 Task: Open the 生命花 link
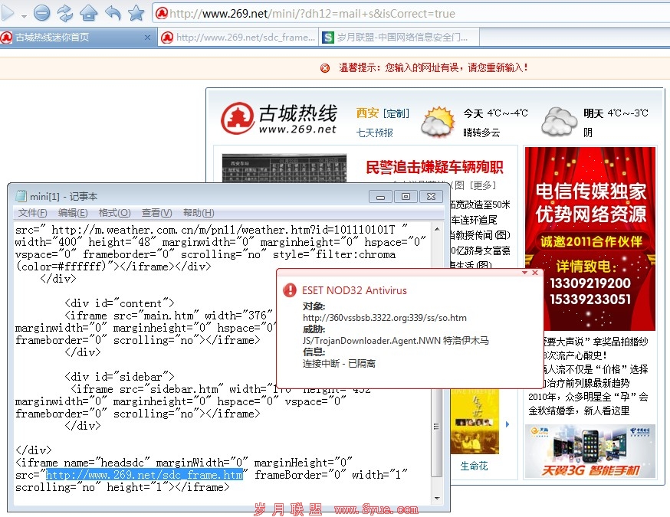474,466
